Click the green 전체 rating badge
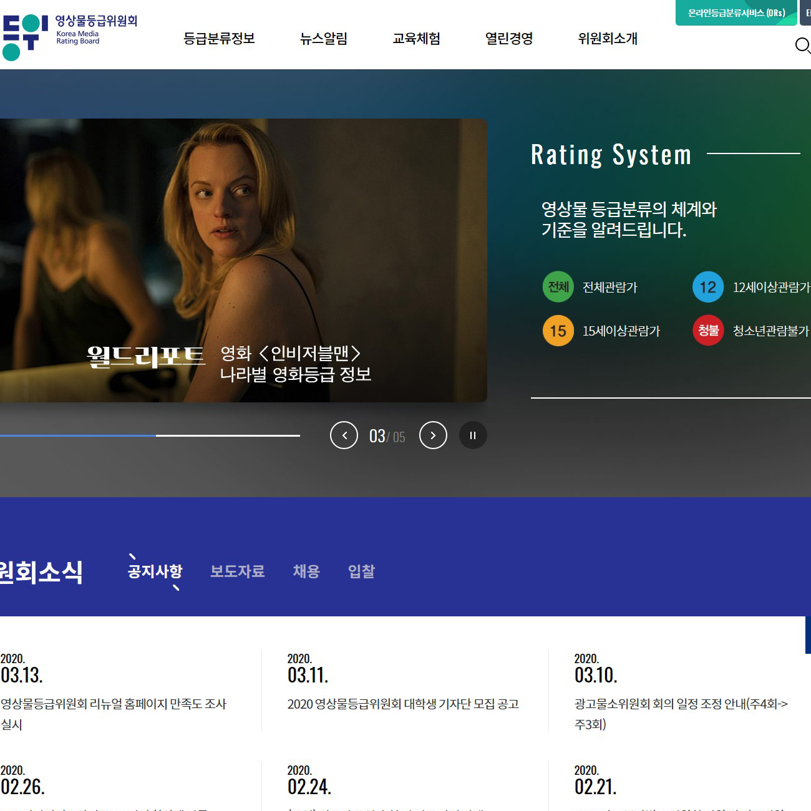The width and height of the screenshot is (811, 811). point(558,287)
